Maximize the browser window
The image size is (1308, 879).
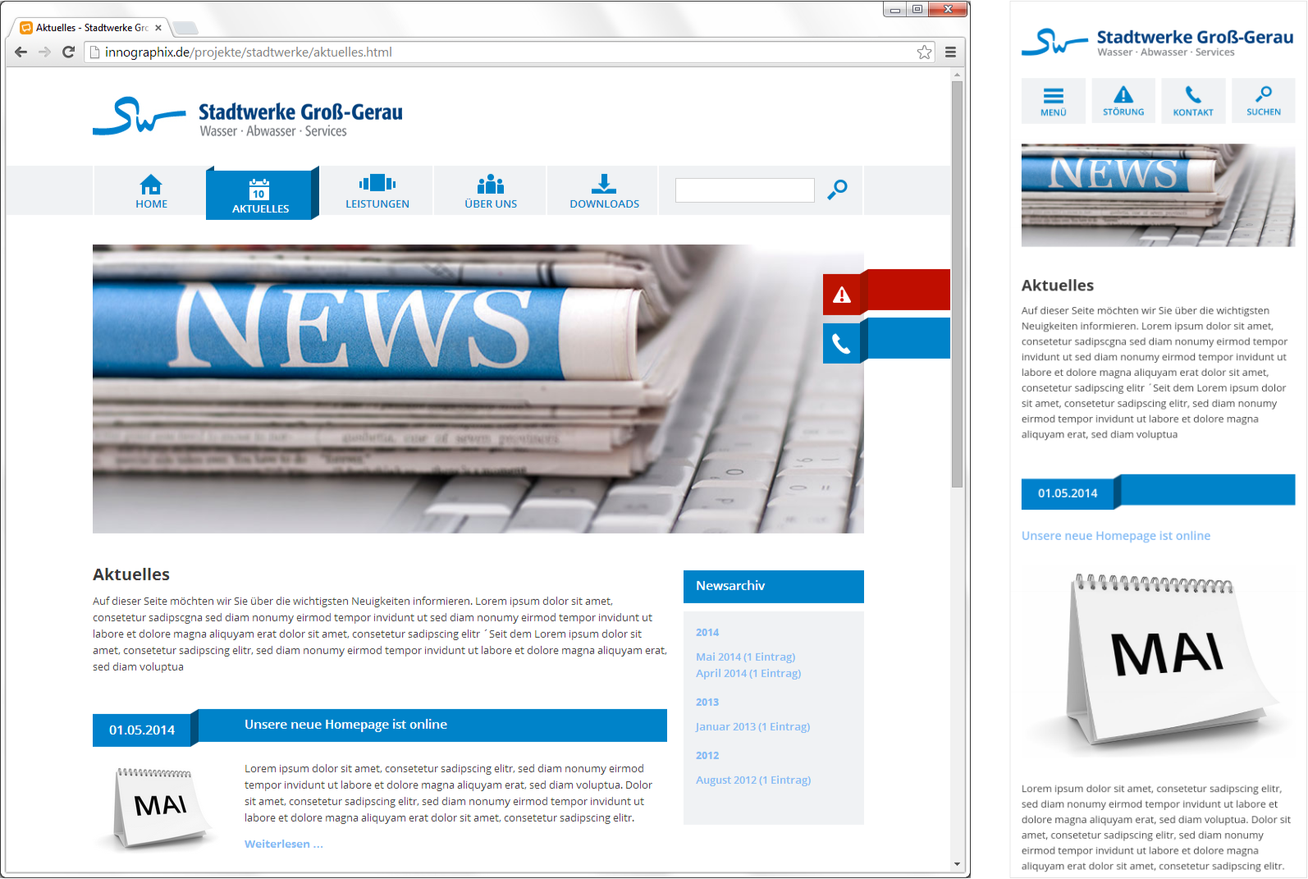[917, 10]
